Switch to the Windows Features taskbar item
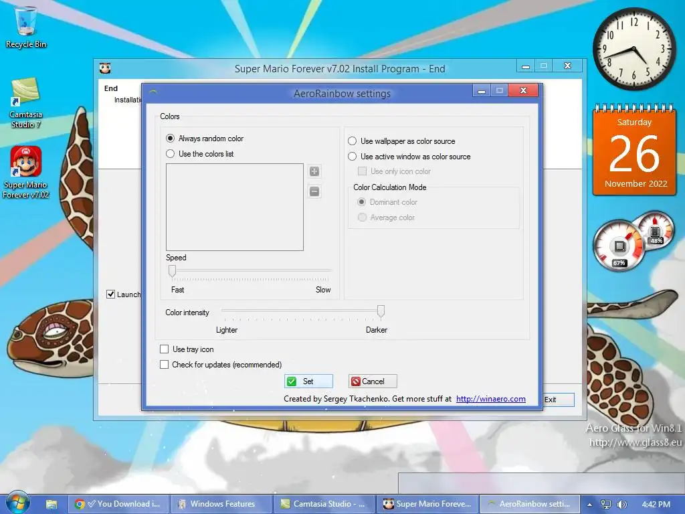This screenshot has width=685, height=514. pyautogui.click(x=221, y=504)
